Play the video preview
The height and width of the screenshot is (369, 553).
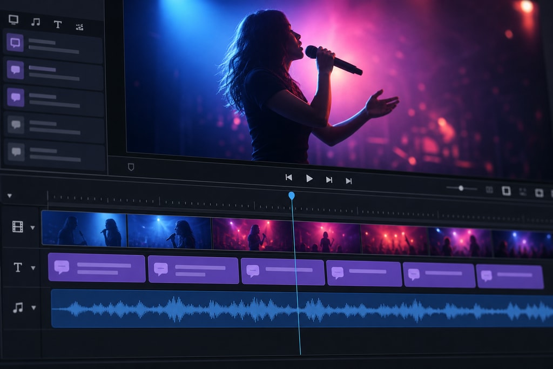pyautogui.click(x=309, y=178)
